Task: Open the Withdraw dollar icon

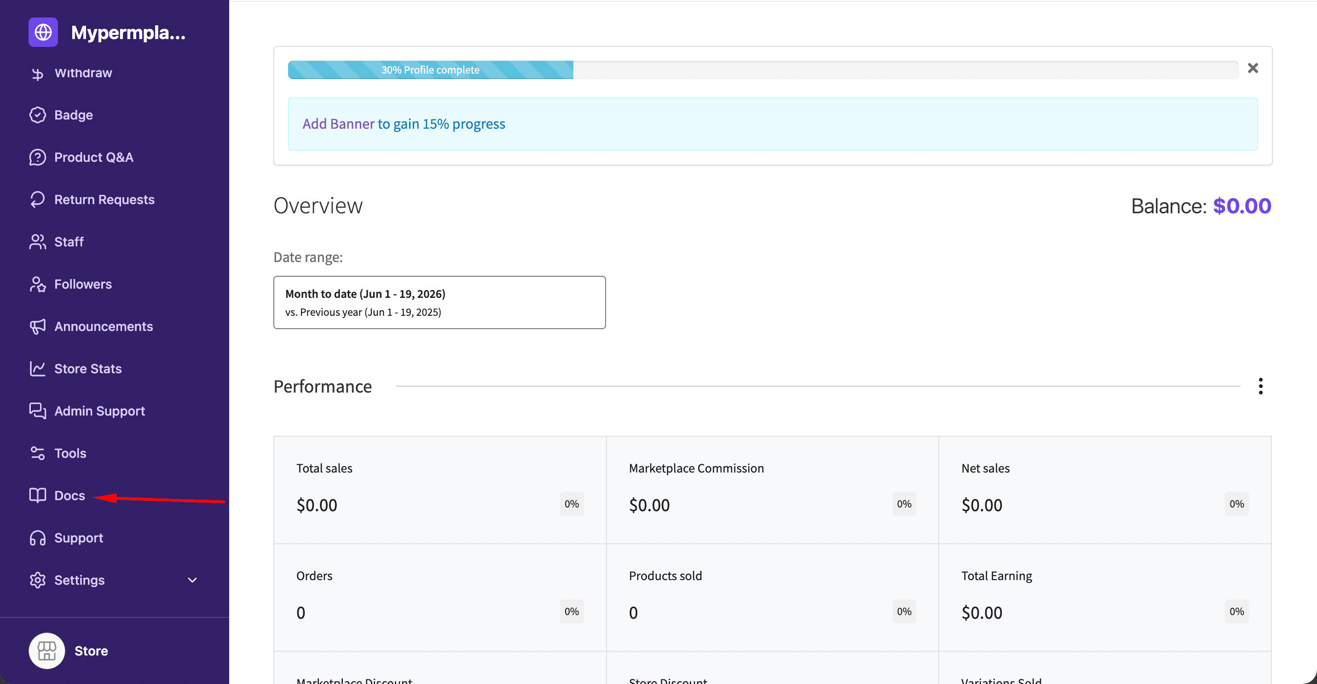Action: 37,74
